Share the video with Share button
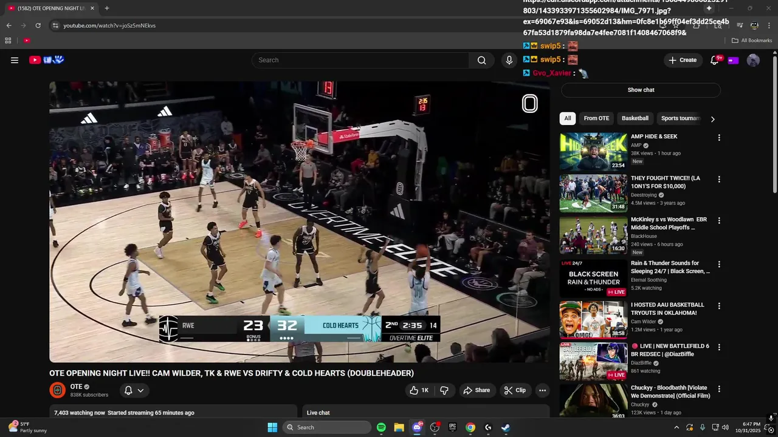Screen dimensions: 778x437 [477, 390]
